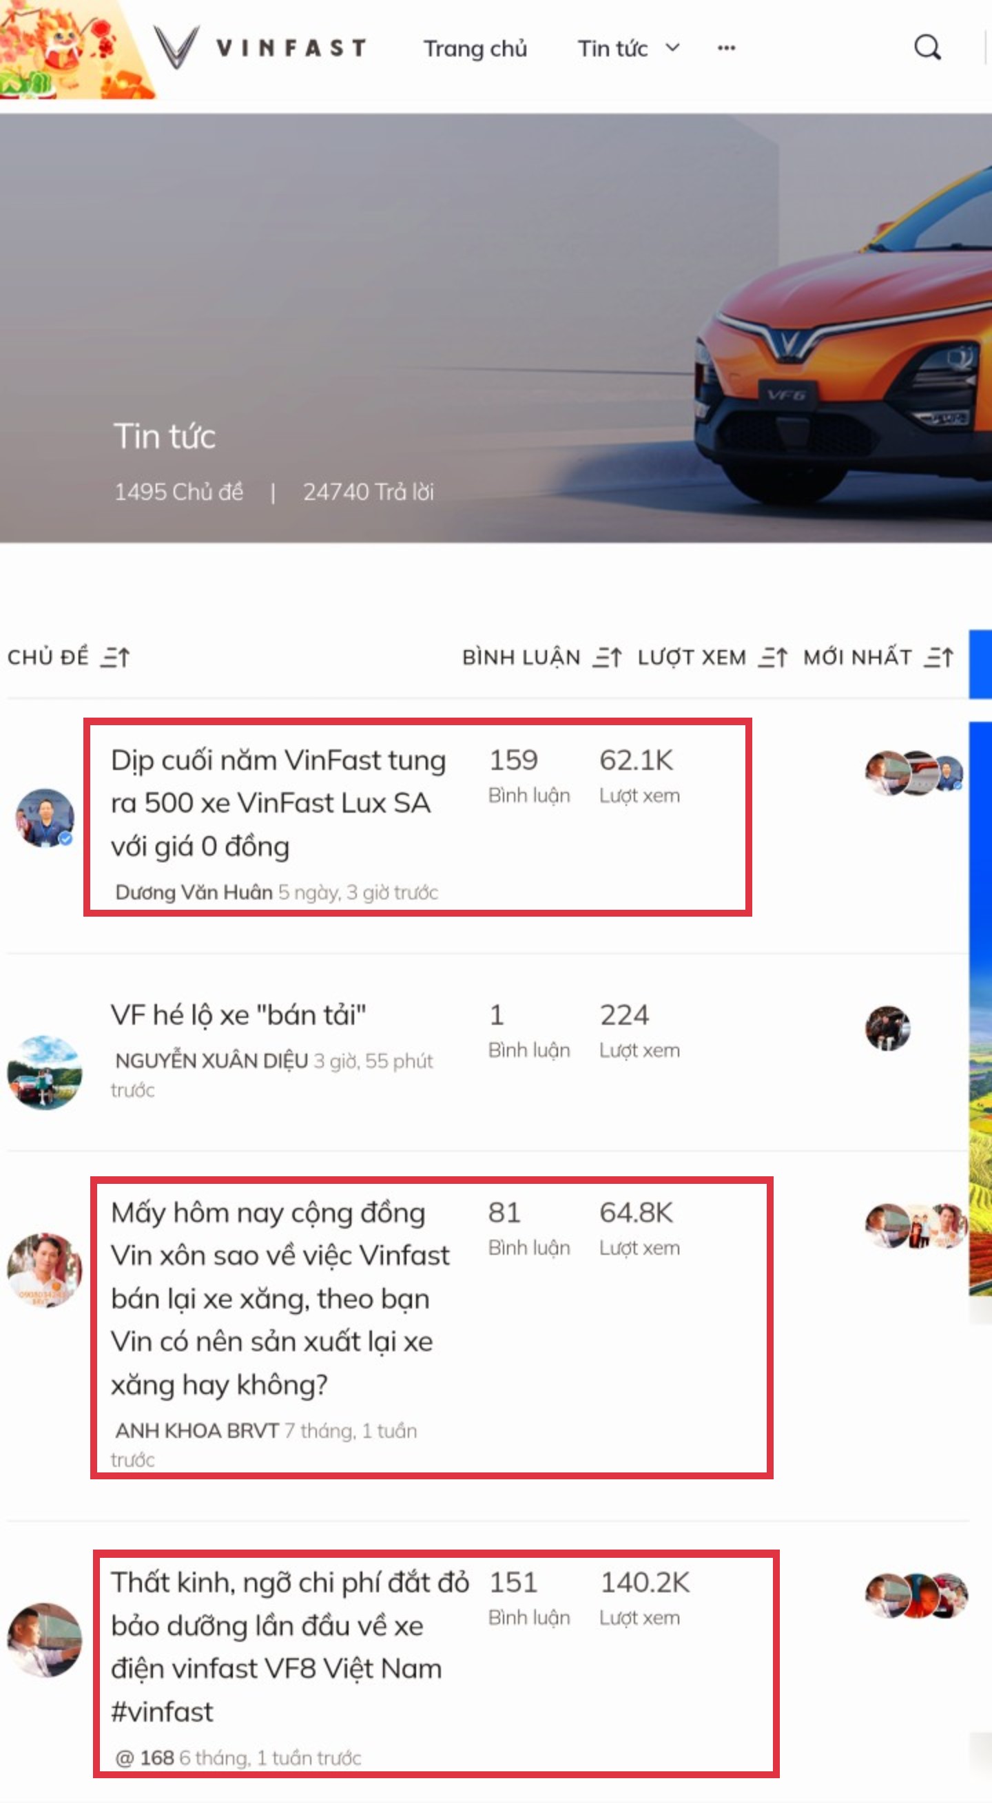Go to Trang chủ menu item
Viewport: 992px width, 1803px height.
point(475,48)
